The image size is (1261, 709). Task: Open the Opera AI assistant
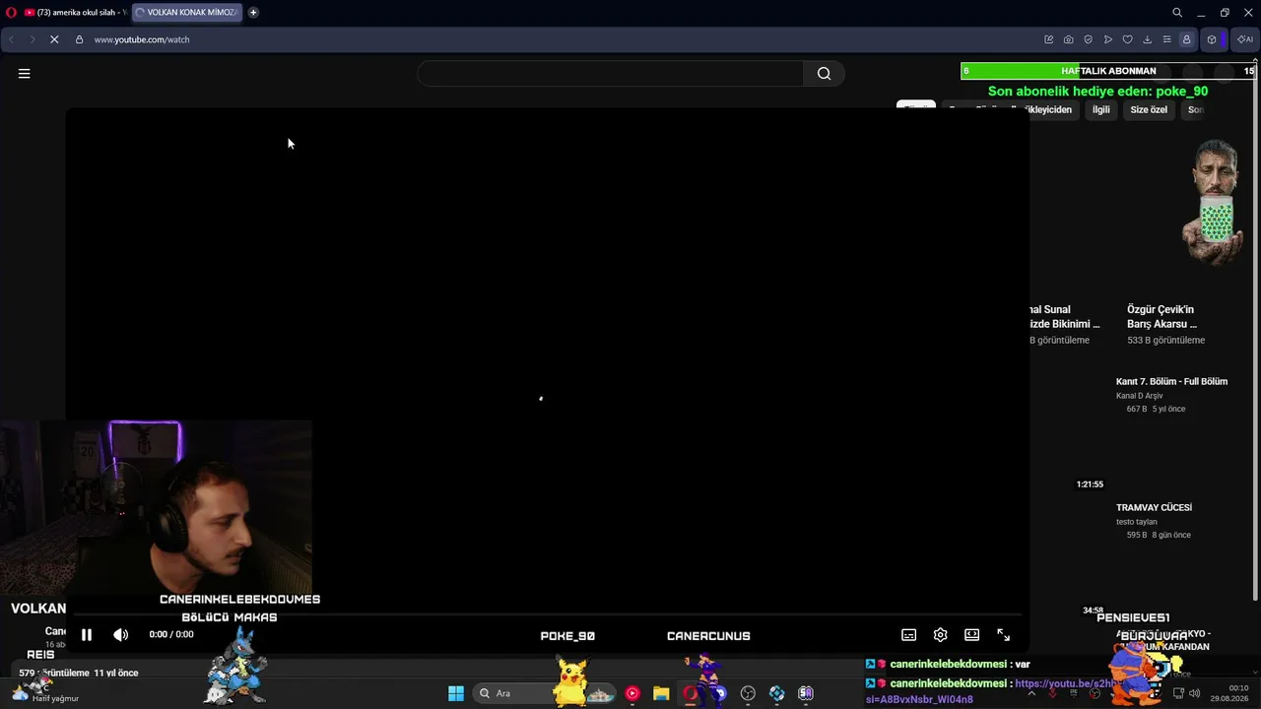[1245, 39]
